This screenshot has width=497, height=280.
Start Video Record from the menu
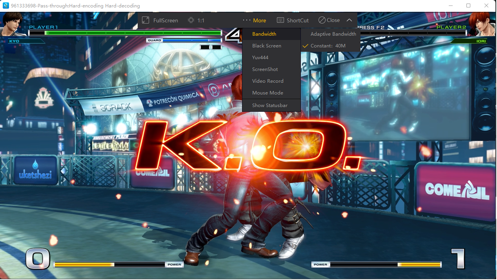click(271, 81)
